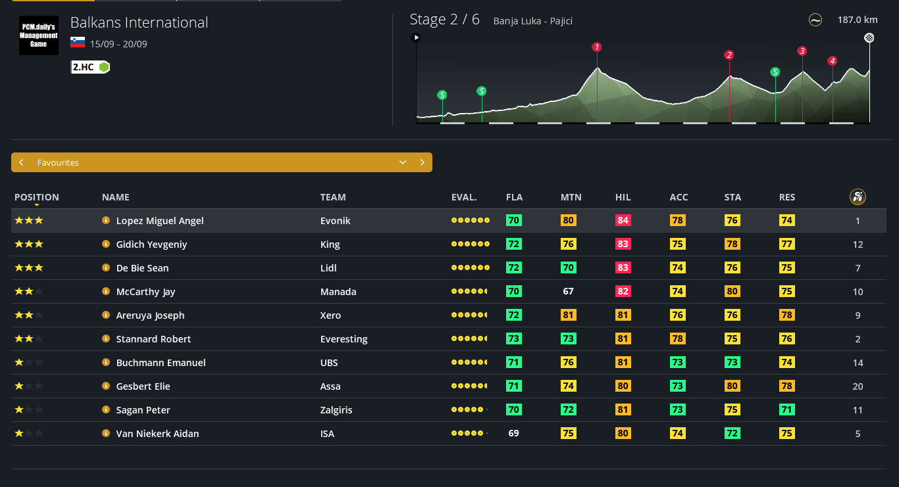The height and width of the screenshot is (487, 899).
Task: Open info icon next to Sagan Peter
Action: (106, 410)
